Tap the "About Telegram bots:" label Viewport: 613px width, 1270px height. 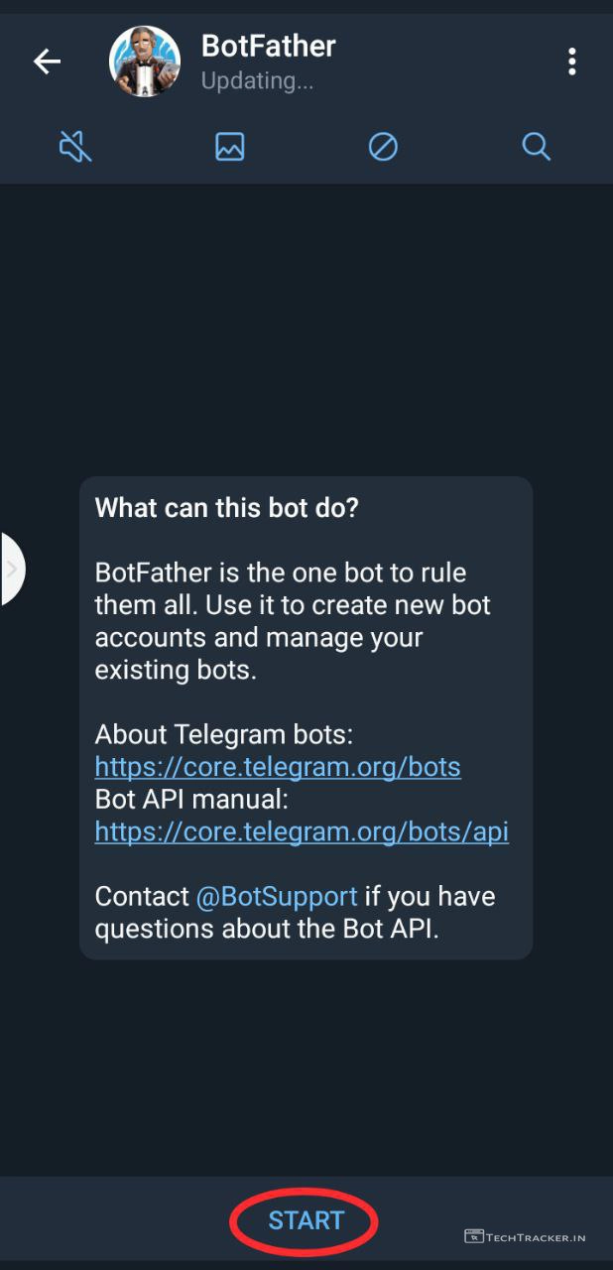pos(224,735)
